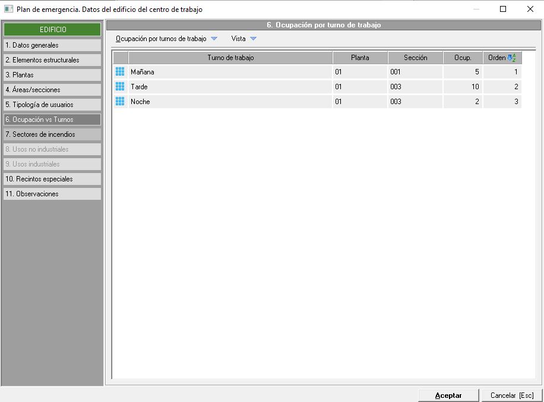Click the Ocup. value 5 for Mañana
This screenshot has height=402, width=544.
(463, 72)
